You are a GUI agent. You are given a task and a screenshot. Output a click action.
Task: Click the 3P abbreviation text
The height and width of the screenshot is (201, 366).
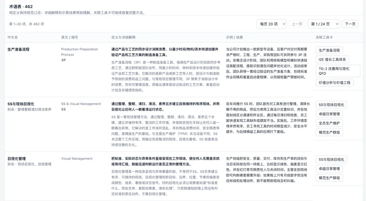[63, 60]
